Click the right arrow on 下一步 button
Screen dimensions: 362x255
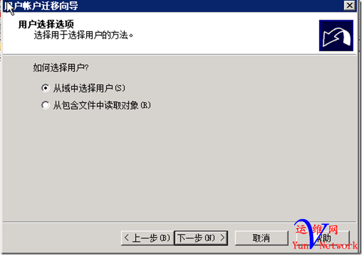[x=223, y=238]
